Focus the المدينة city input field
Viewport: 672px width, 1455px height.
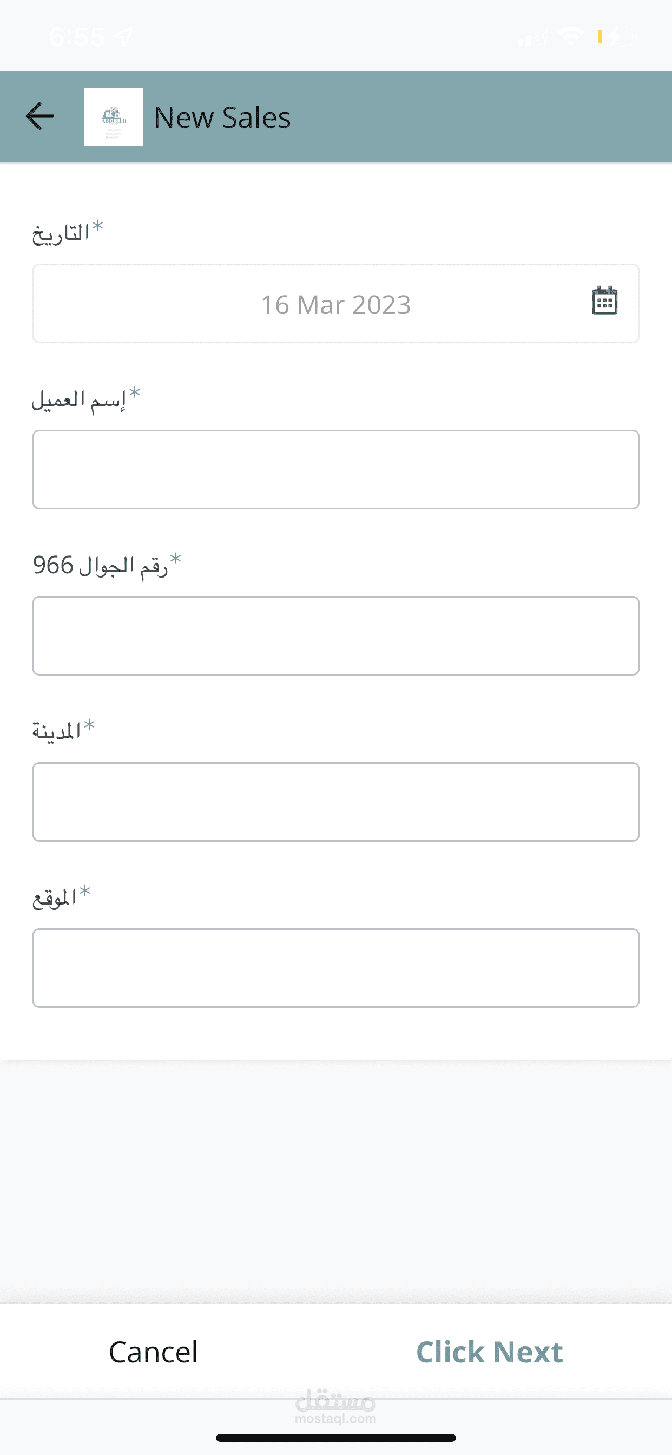click(335, 802)
